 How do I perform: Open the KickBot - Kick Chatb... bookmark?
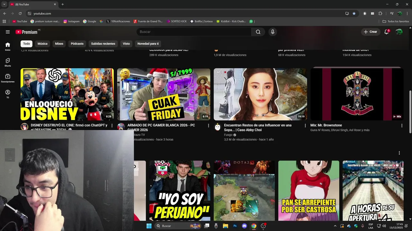coord(231,21)
